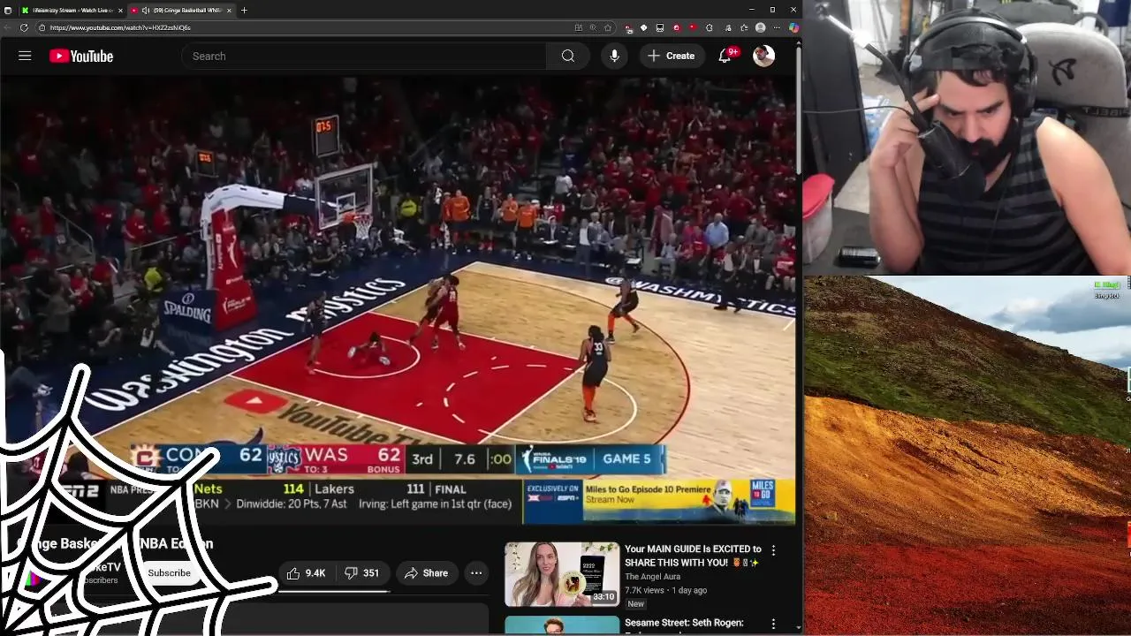
Task: Open the YouTube account avatar menu
Action: tap(763, 56)
